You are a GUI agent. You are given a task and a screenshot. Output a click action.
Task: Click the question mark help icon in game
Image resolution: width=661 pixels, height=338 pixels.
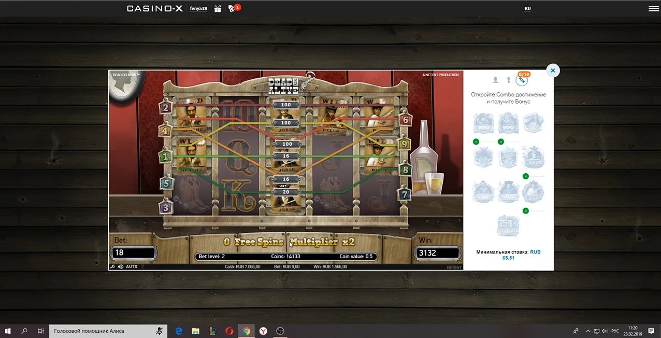click(x=143, y=266)
